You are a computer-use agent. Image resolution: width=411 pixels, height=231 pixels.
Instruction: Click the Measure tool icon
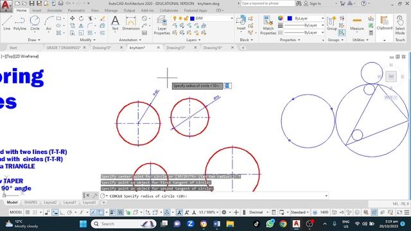[357, 23]
